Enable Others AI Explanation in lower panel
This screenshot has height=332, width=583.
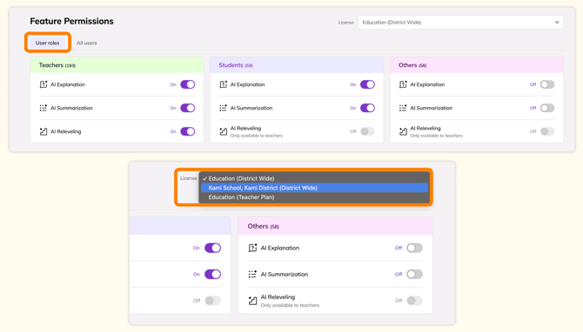(414, 248)
